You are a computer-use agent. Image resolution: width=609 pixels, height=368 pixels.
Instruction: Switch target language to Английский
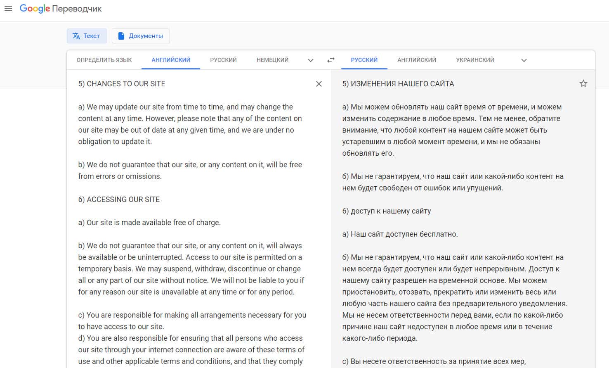point(416,60)
